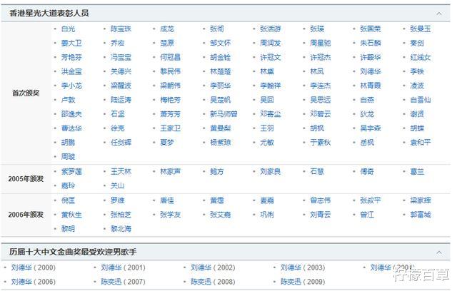Select the 李连杰 link

321,86
